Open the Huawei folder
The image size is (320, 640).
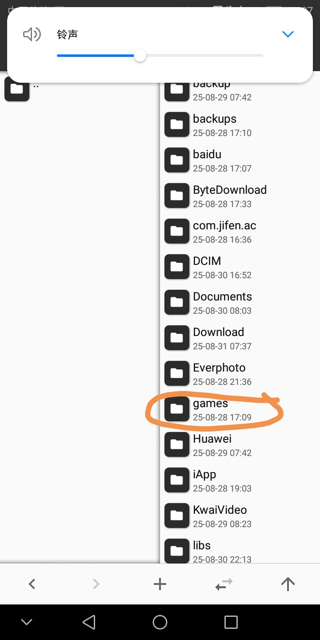[x=240, y=444]
